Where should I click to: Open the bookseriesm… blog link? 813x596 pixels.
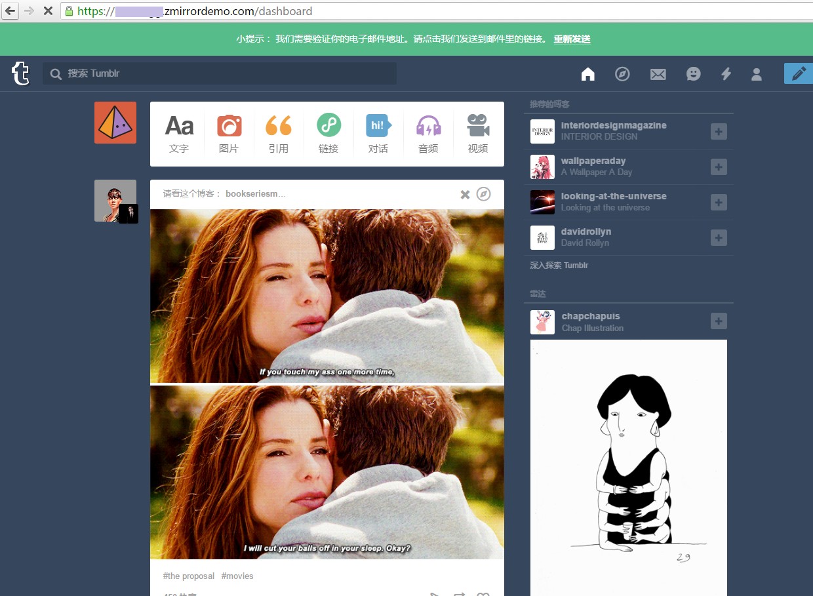256,193
